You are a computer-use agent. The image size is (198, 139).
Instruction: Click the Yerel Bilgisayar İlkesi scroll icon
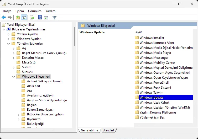pyautogui.click(x=4, y=25)
